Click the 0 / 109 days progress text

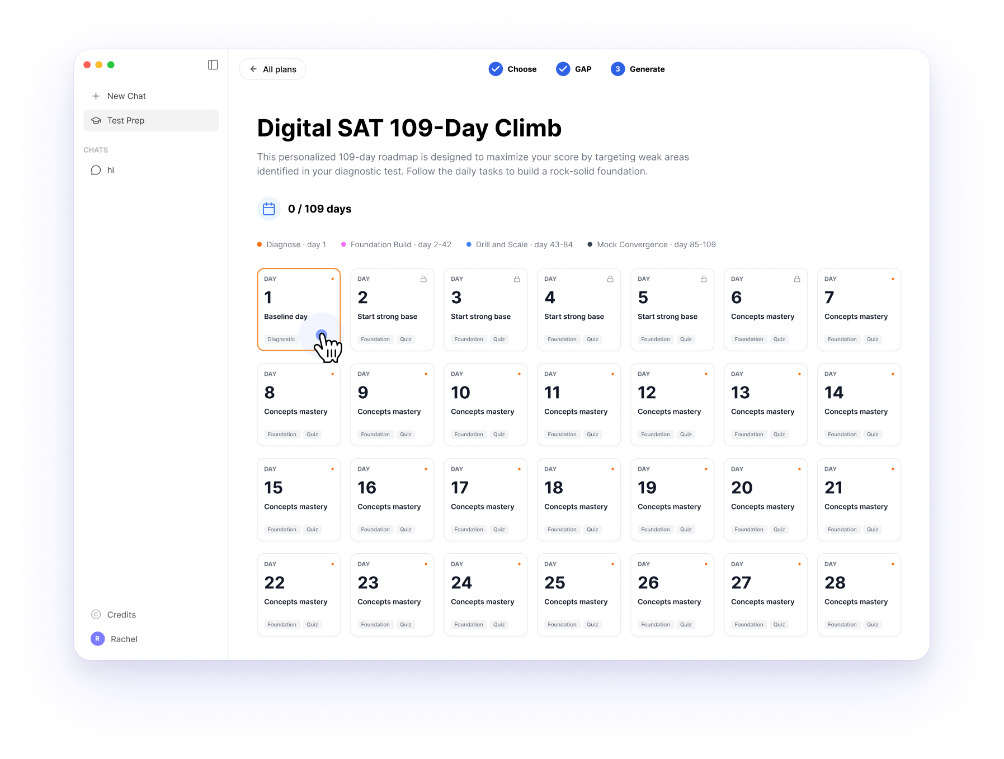[x=319, y=209]
